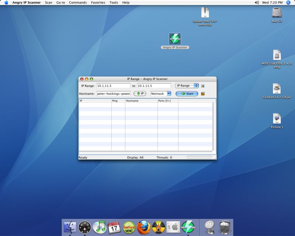Screen dimensions: 295x236
Task: Launch Firefox from the Dock
Action: click(143, 228)
